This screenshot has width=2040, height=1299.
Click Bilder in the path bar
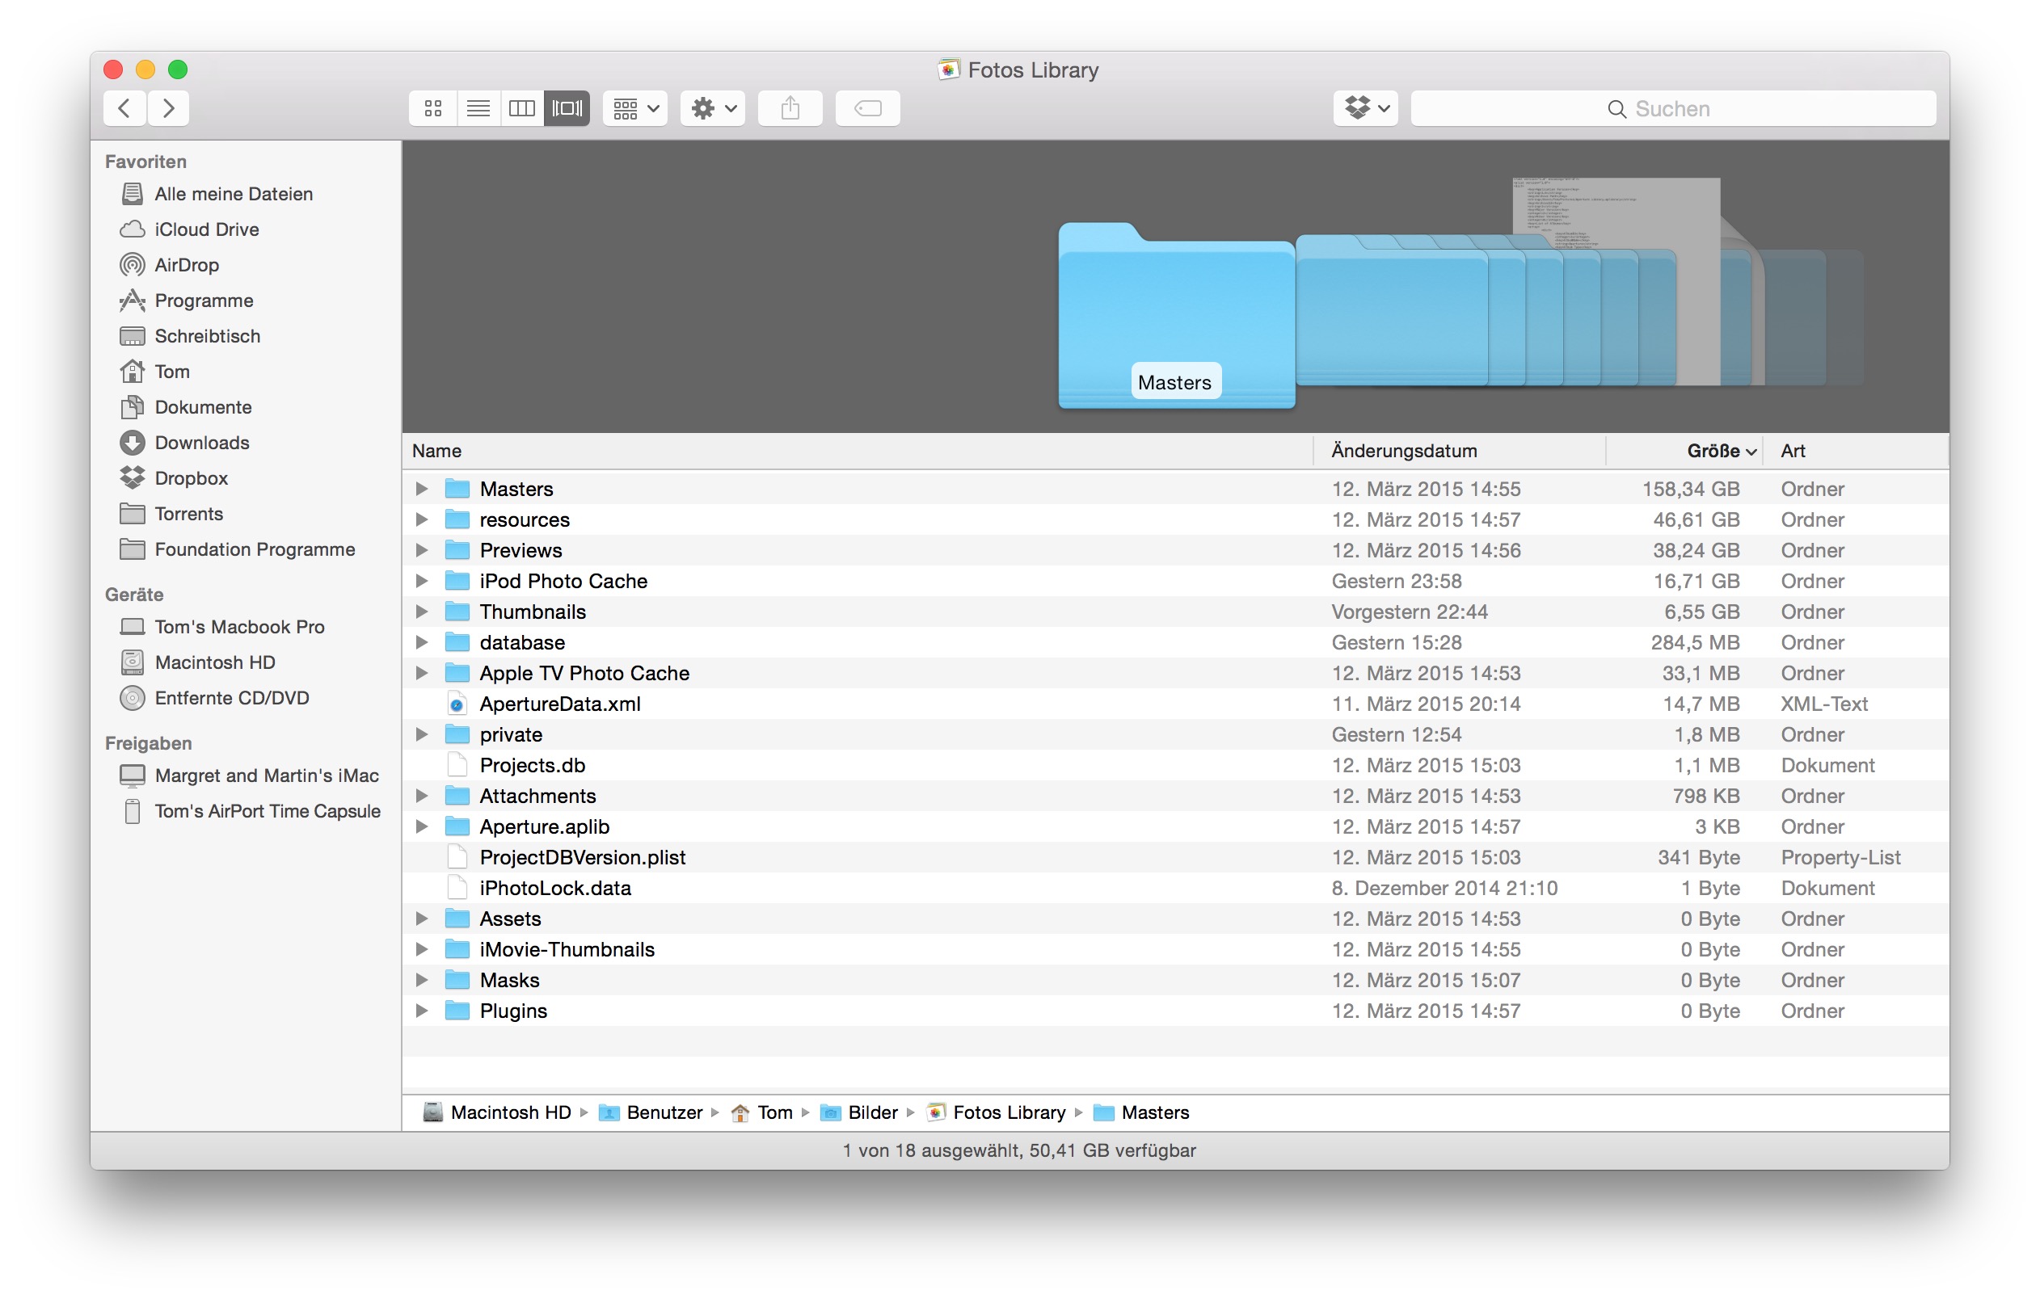pyautogui.click(x=872, y=1112)
